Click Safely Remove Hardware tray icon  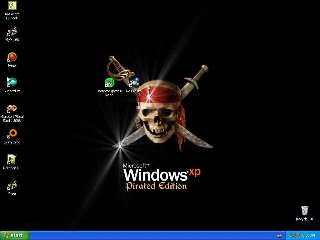(291, 236)
